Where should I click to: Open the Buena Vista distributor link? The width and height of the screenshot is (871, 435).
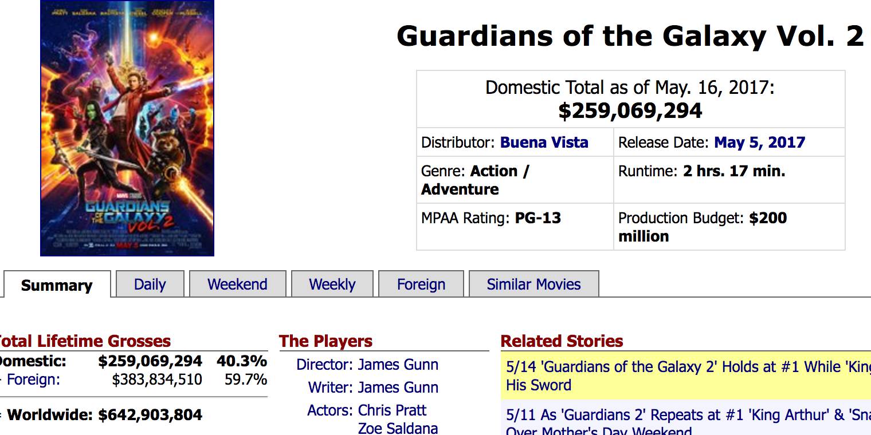click(544, 143)
